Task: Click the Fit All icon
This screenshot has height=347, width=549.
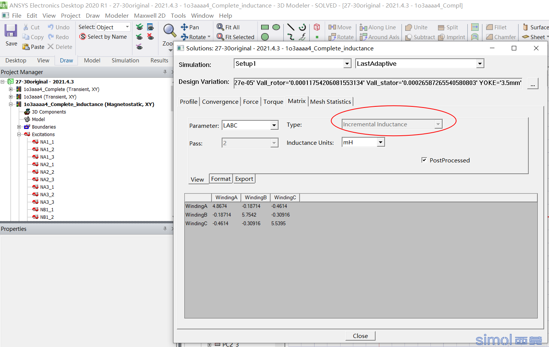Action: pyautogui.click(x=221, y=27)
